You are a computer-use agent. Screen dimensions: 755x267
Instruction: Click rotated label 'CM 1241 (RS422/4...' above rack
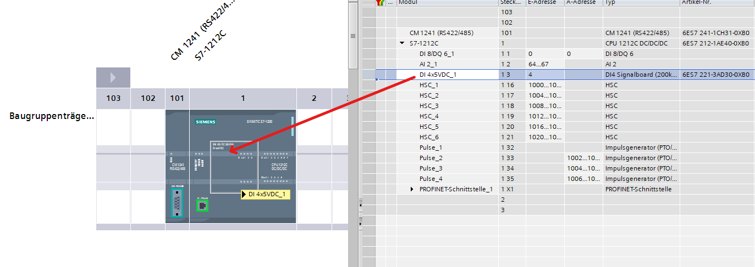pyautogui.click(x=203, y=29)
